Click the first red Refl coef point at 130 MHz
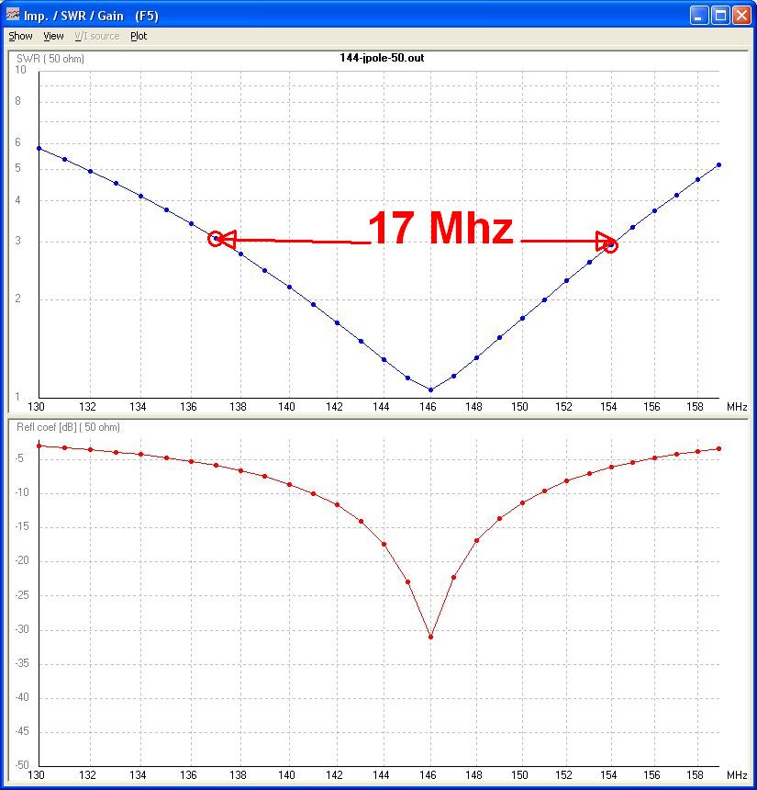The image size is (757, 790). click(x=39, y=446)
